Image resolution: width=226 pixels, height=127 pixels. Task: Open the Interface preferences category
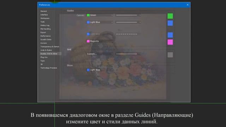tap(44, 15)
